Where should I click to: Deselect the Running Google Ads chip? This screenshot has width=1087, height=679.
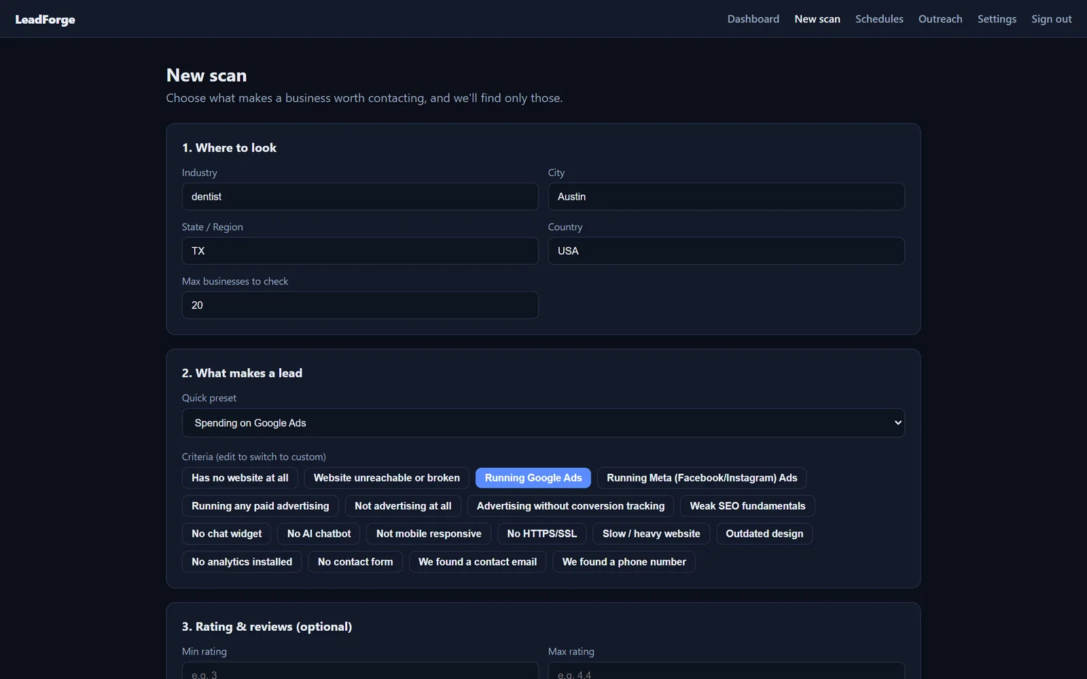[x=533, y=478]
